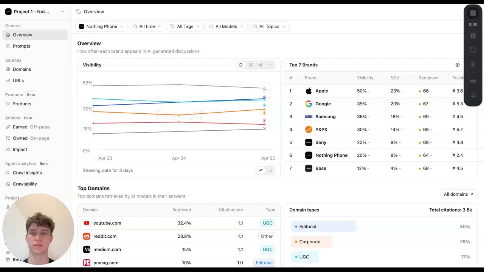This screenshot has width=484, height=272.
Task: Sort domains by Citation rate column header
Action: point(231,210)
